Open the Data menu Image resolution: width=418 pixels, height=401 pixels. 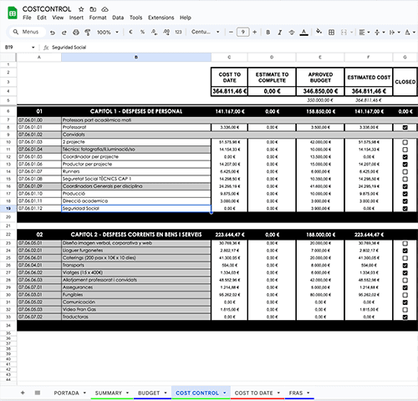tap(118, 18)
